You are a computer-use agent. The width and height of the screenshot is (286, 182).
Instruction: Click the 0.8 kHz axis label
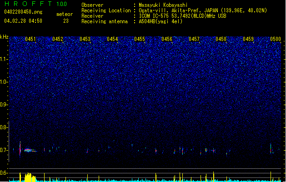tap(4, 127)
